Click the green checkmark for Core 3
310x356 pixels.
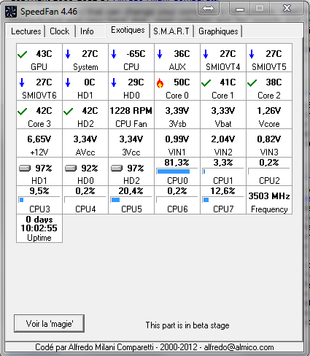(23, 112)
